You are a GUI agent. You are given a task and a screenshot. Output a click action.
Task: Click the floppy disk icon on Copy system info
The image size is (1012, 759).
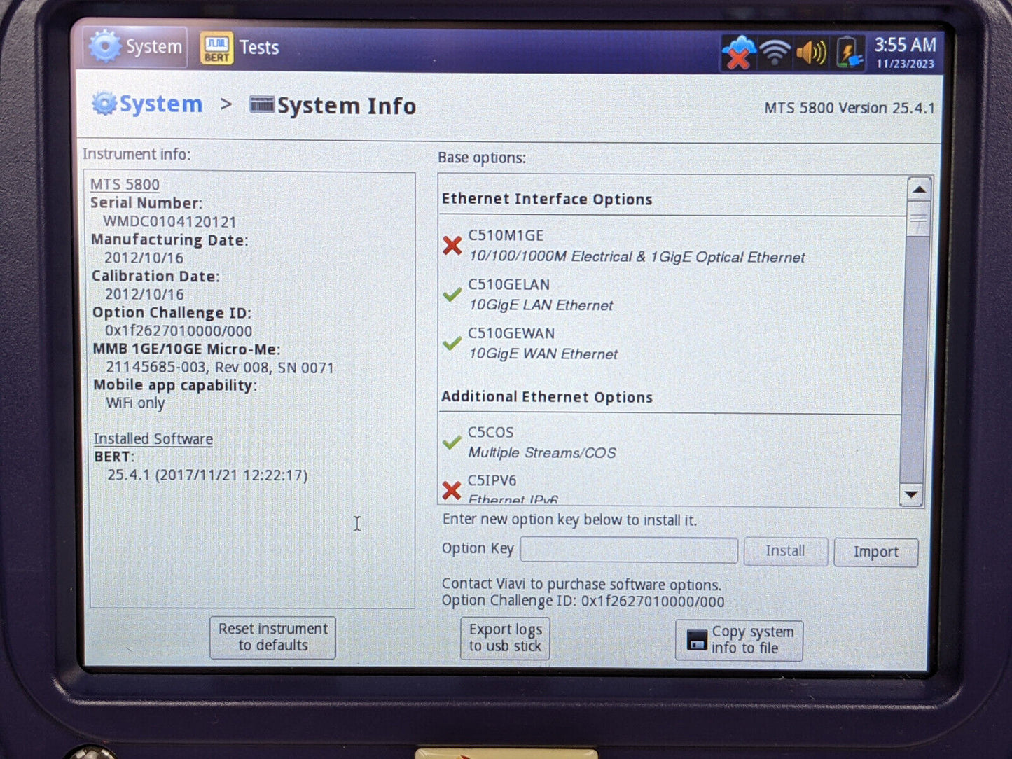697,640
